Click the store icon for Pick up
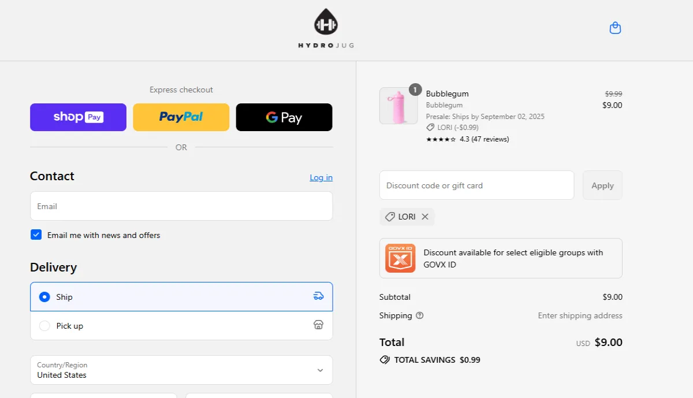Screen dimensions: 693x398 coord(318,325)
